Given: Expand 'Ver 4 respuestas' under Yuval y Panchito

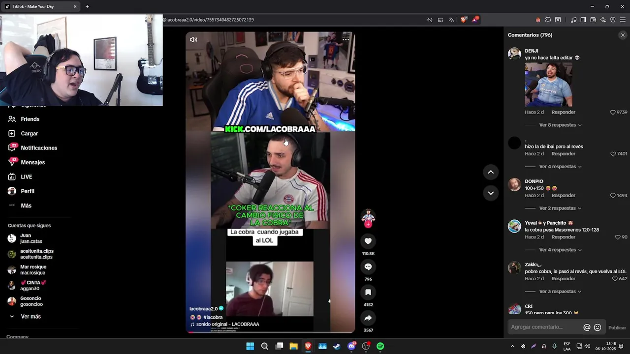Looking at the screenshot, I should pos(560,250).
